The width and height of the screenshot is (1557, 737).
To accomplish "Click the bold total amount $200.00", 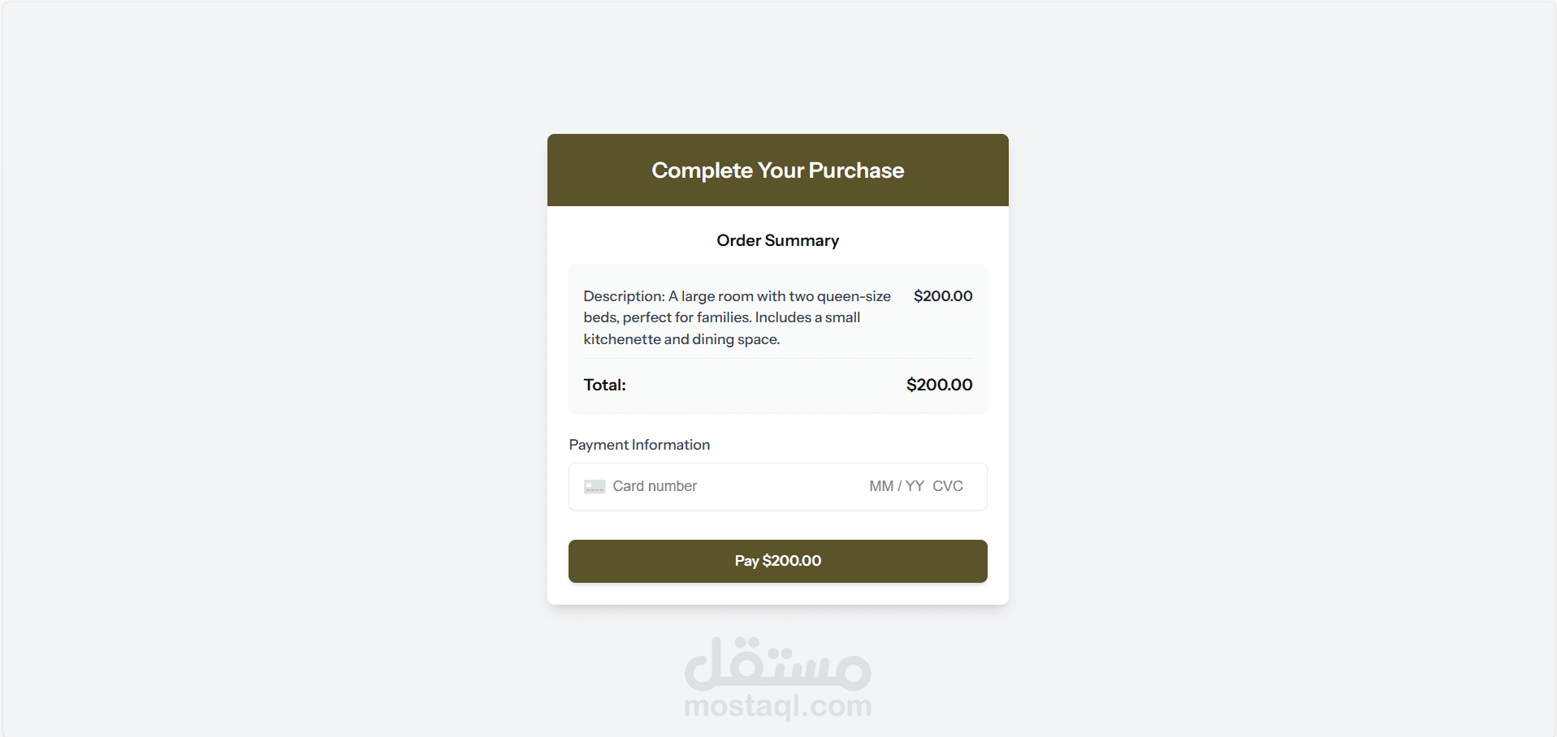I will 939,385.
